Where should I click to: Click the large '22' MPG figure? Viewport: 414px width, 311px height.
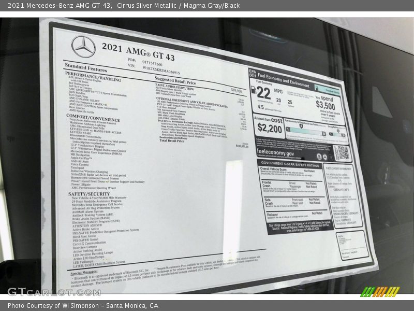click(263, 93)
